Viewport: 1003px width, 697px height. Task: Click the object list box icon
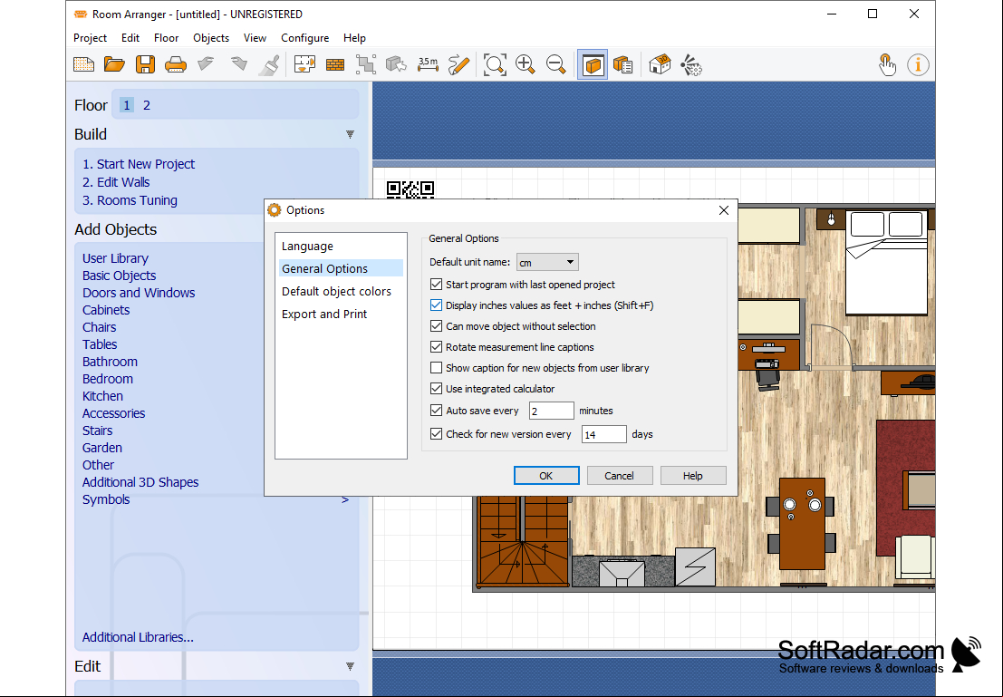(623, 64)
